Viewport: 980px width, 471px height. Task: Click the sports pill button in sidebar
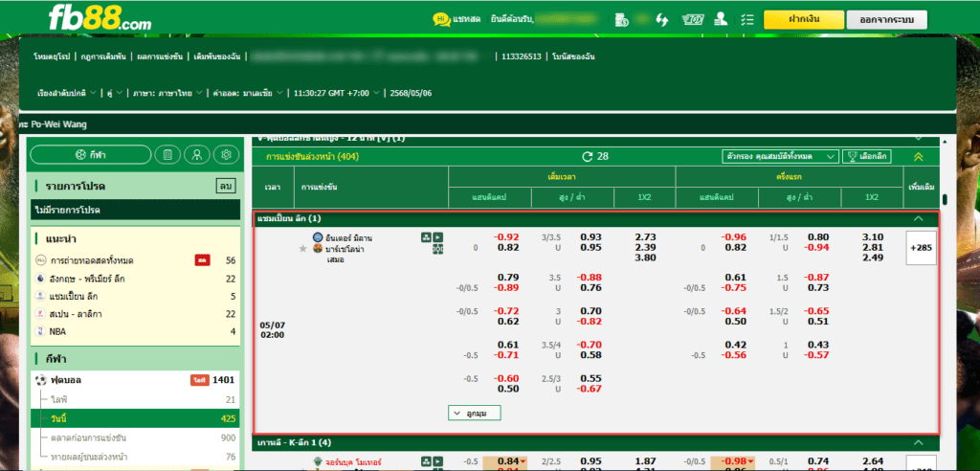(91, 154)
